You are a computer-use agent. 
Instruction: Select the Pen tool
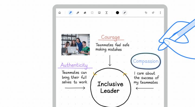coord(70,12)
